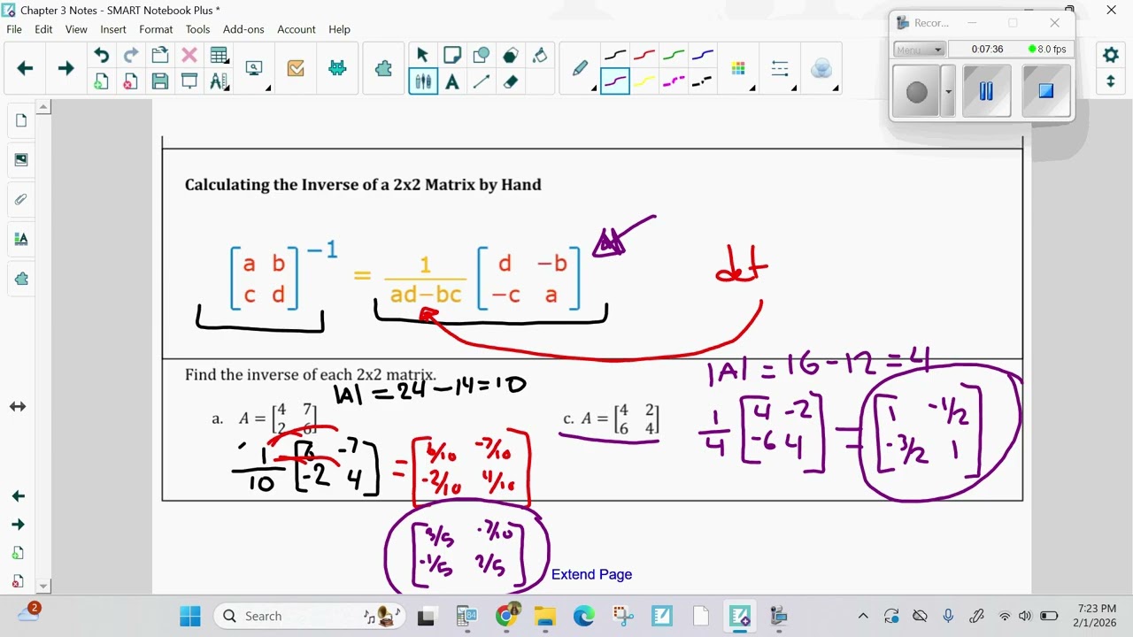Choose the black pen style
The image size is (1133, 637).
(x=614, y=55)
